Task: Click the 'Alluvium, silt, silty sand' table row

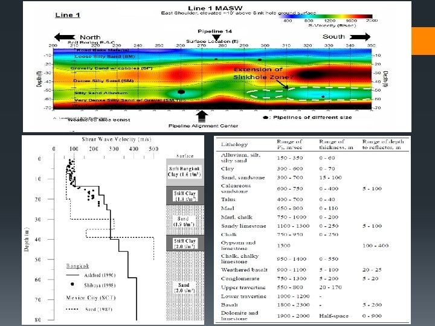Action: coord(312,158)
